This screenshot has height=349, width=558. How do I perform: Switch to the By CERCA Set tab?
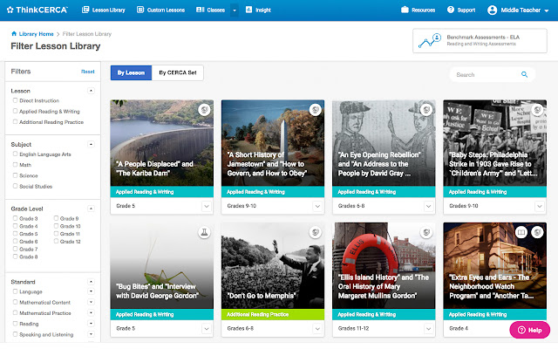[x=178, y=73]
